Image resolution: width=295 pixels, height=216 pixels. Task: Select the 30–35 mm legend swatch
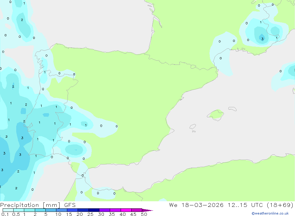(x=105, y=210)
